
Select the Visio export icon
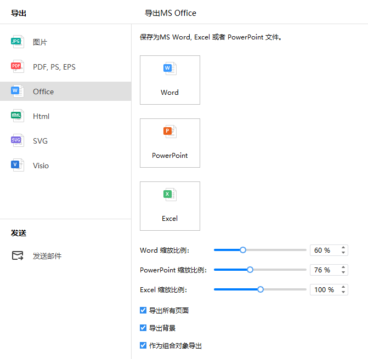click(x=18, y=165)
